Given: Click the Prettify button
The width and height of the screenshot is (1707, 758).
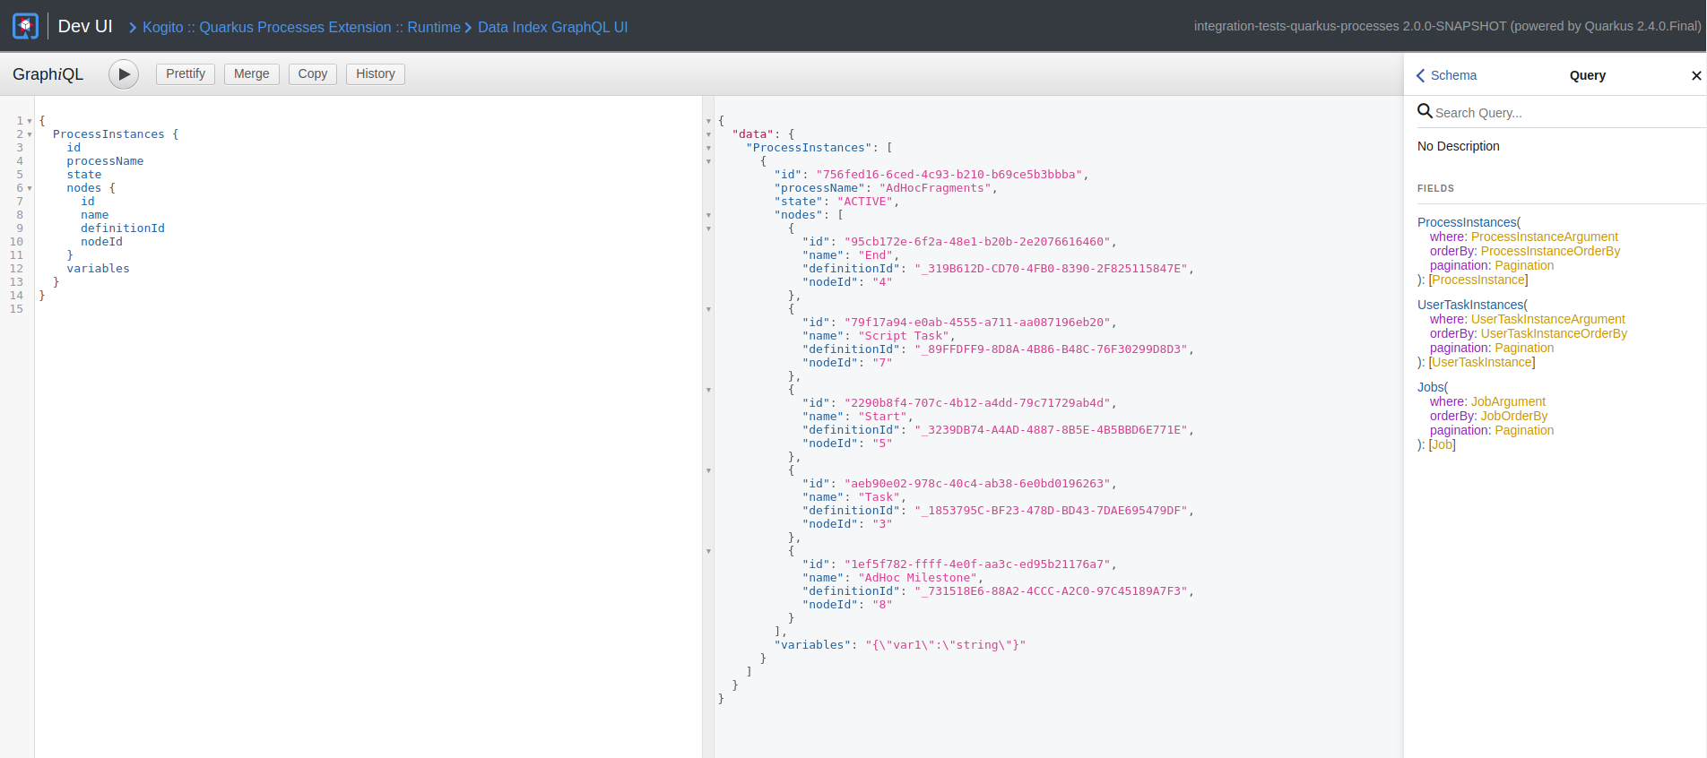Looking at the screenshot, I should [186, 73].
